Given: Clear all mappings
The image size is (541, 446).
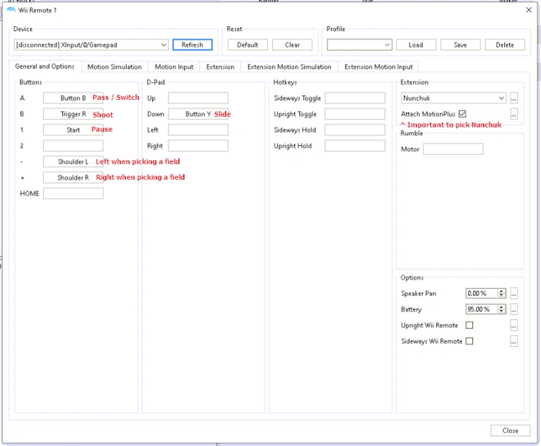Looking at the screenshot, I should tap(292, 45).
